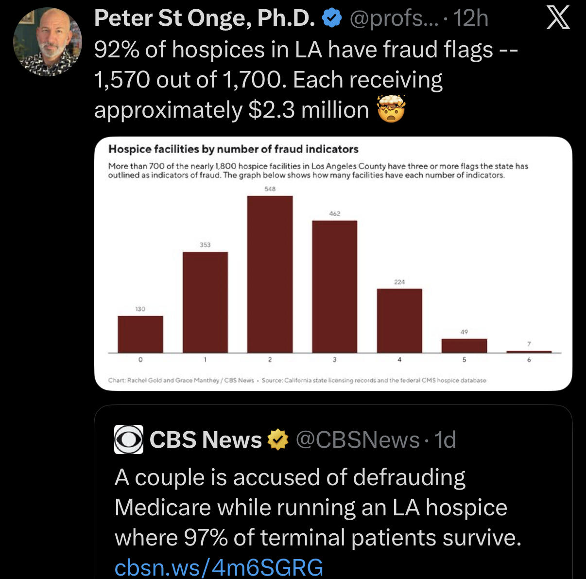Click the chart bar labeled 130
Screen dimensions: 586x579
140,334
